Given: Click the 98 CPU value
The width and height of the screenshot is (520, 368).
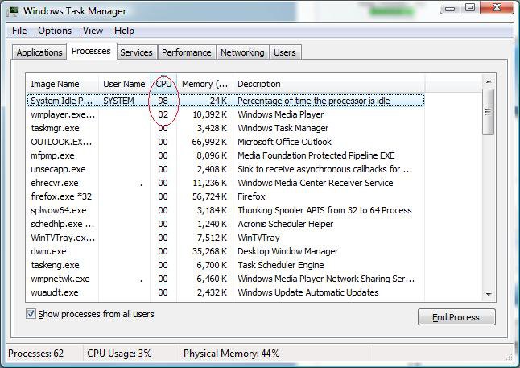Looking at the screenshot, I should (x=163, y=101).
